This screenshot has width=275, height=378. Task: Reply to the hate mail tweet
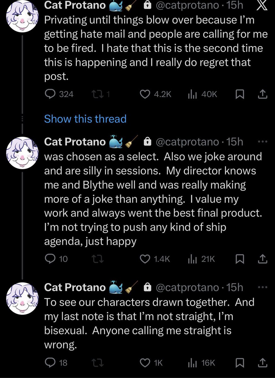(50, 94)
